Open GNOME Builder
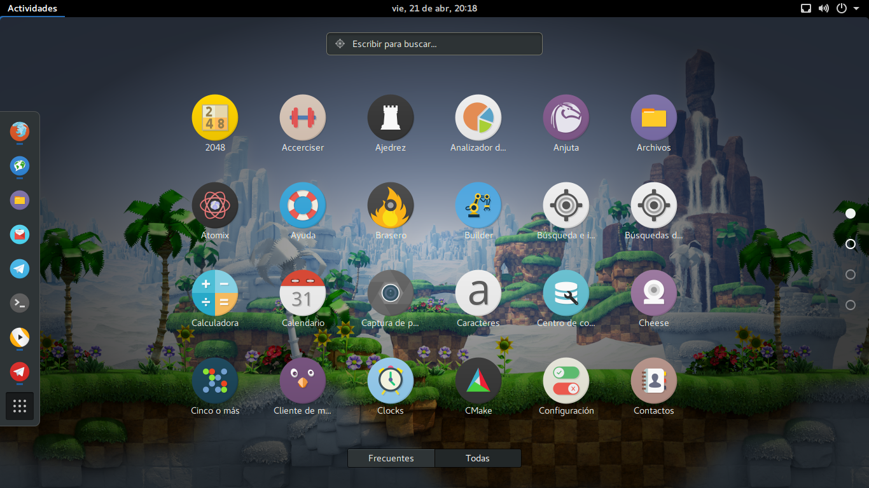 point(478,205)
